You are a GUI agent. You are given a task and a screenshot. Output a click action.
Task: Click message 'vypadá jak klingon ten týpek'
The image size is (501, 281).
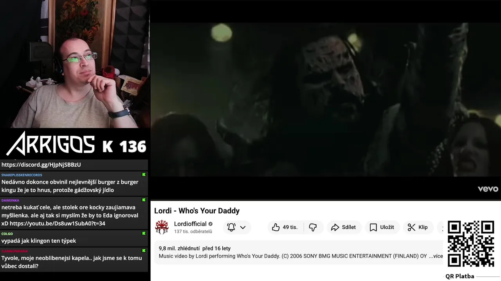(x=39, y=241)
